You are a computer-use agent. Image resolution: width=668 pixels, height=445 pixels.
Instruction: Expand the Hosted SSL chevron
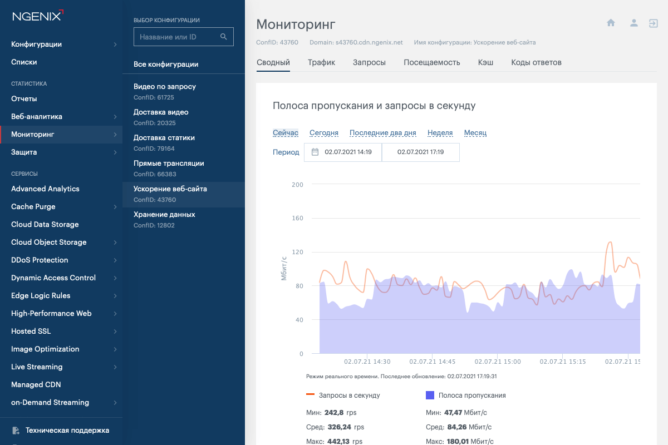(x=115, y=332)
